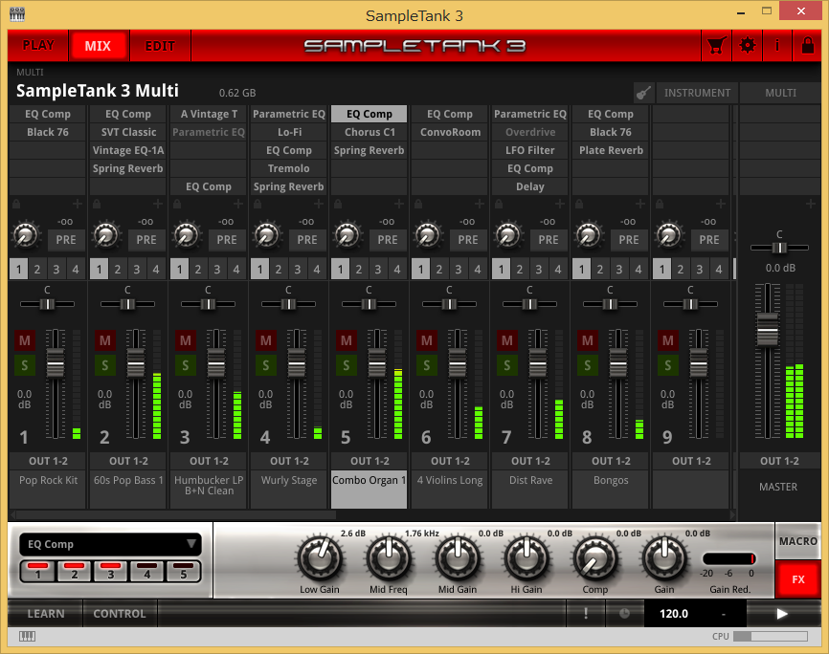Image resolution: width=829 pixels, height=654 pixels.
Task: Click the MIDI panic exclamation icon
Action: coord(586,613)
